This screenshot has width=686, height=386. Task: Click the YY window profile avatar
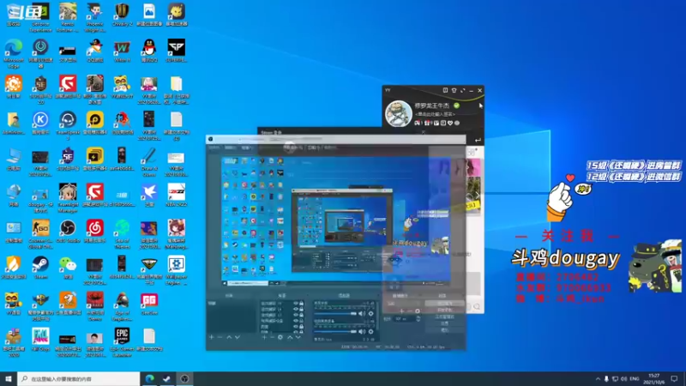(x=398, y=113)
